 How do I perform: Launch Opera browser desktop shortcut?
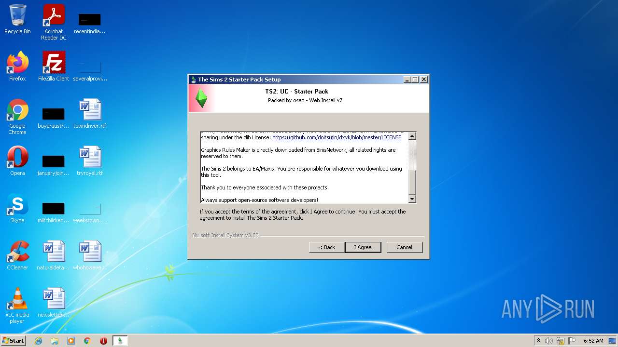coord(17,161)
